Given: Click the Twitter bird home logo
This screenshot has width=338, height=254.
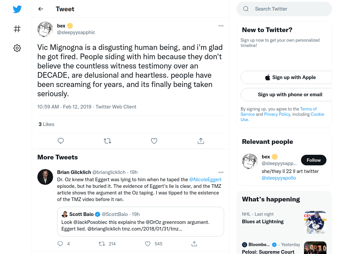Looking at the screenshot, I should pos(17,9).
